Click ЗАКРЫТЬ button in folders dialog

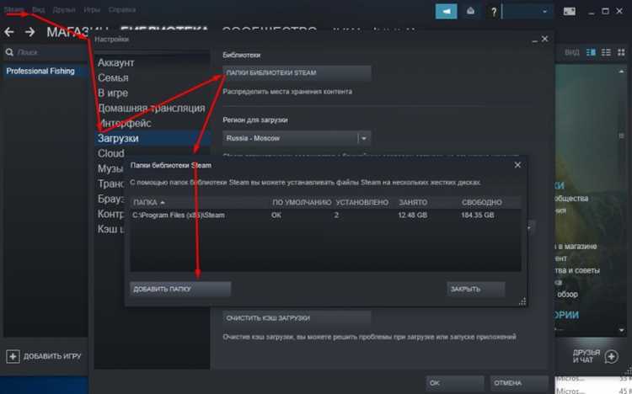pyautogui.click(x=475, y=290)
